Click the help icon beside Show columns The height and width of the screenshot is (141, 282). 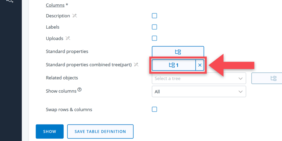(x=80, y=90)
